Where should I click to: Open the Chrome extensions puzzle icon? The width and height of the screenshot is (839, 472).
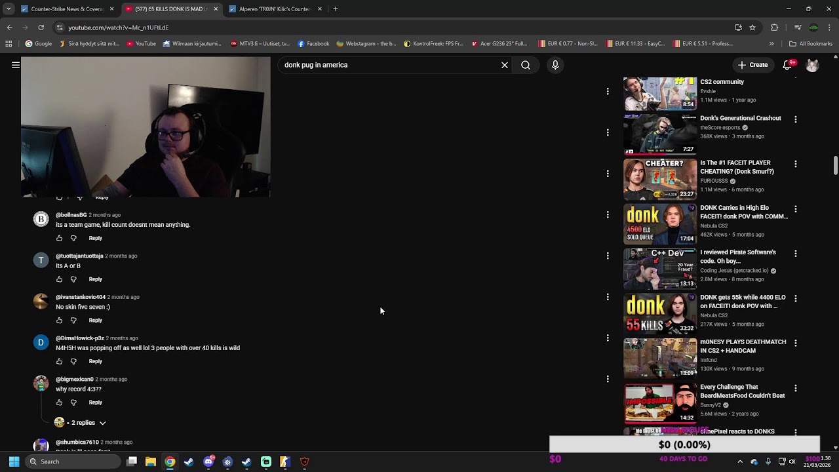point(774,28)
